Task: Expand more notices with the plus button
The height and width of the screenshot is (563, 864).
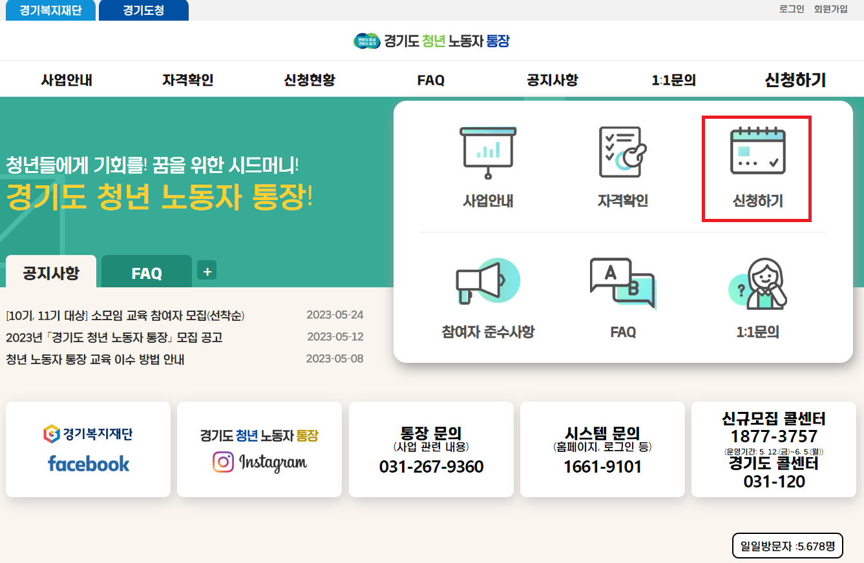Action: 207,271
